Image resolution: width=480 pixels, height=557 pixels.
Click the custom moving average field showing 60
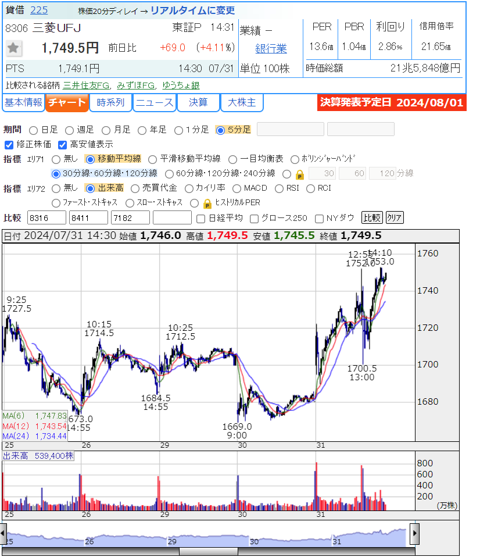(353, 173)
